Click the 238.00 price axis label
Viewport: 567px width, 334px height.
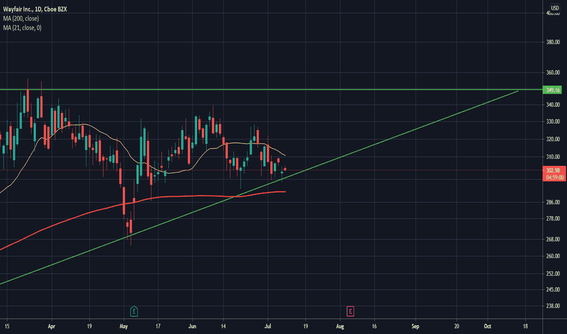tap(553, 306)
